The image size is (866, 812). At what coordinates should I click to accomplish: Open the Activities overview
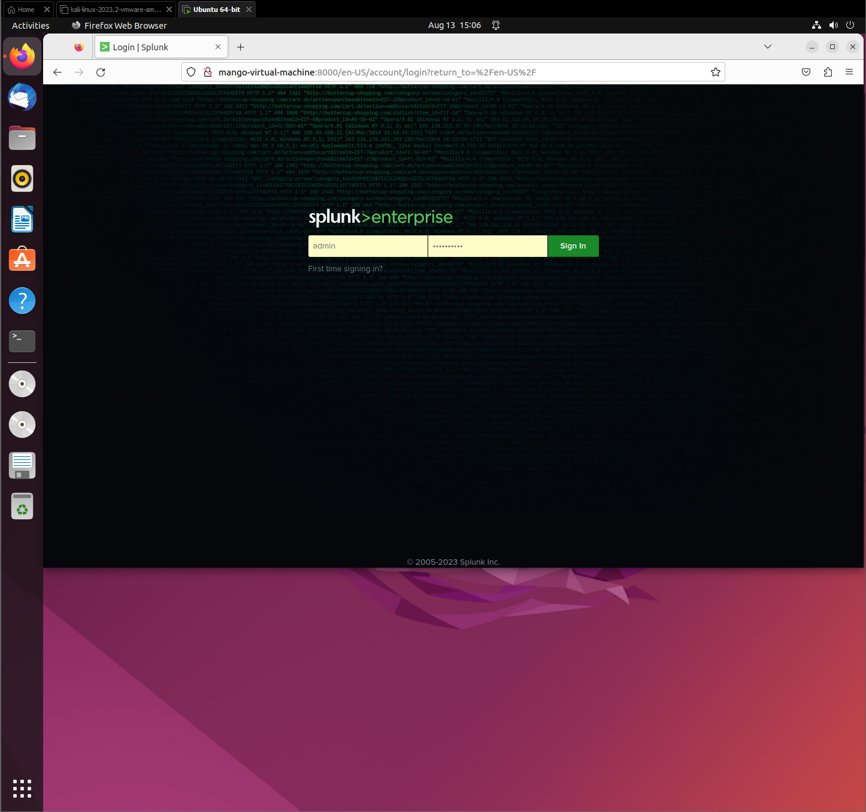click(x=31, y=25)
